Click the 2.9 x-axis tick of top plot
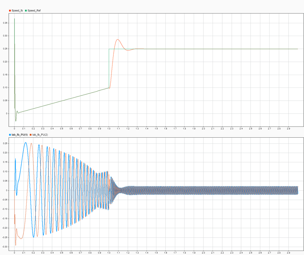304x255 pixels. coord(288,129)
